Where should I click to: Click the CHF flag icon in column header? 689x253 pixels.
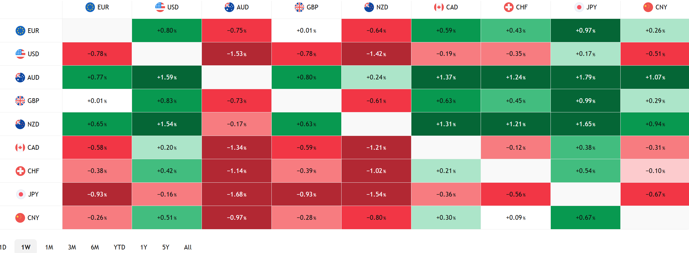click(x=509, y=7)
